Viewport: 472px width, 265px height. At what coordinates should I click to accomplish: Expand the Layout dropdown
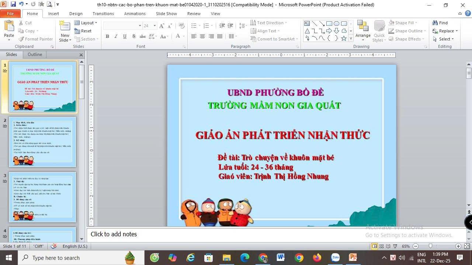[86, 23]
